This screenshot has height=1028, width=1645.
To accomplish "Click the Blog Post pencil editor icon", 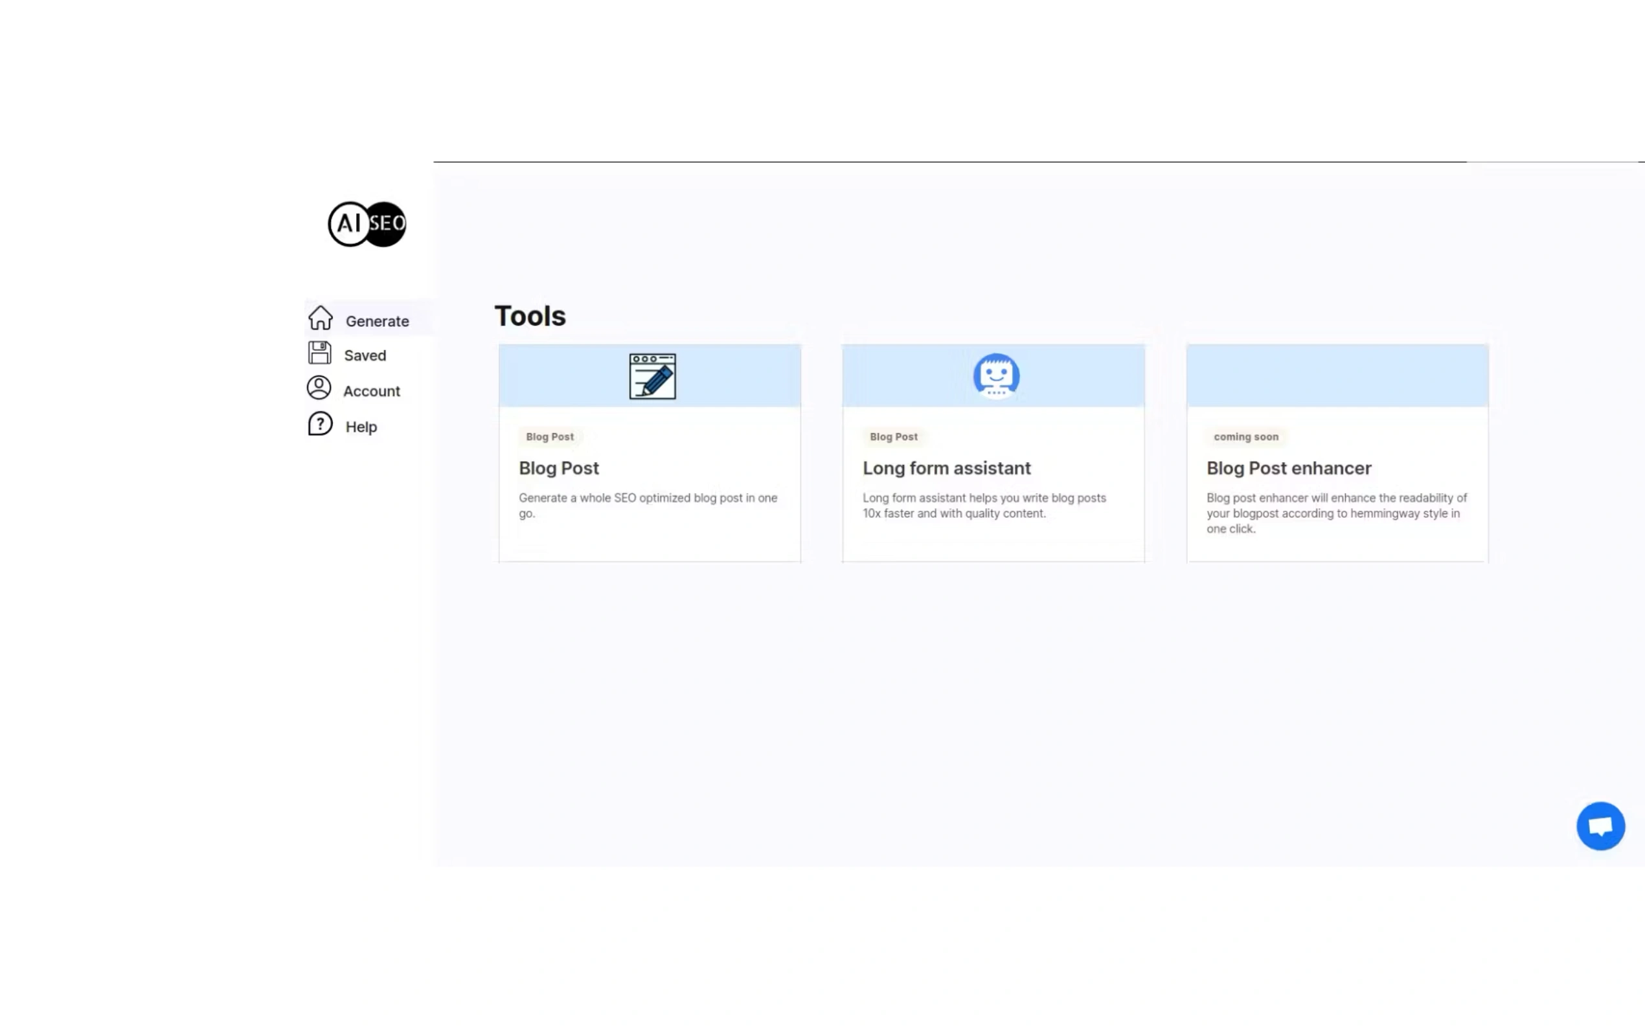I will coord(652,376).
